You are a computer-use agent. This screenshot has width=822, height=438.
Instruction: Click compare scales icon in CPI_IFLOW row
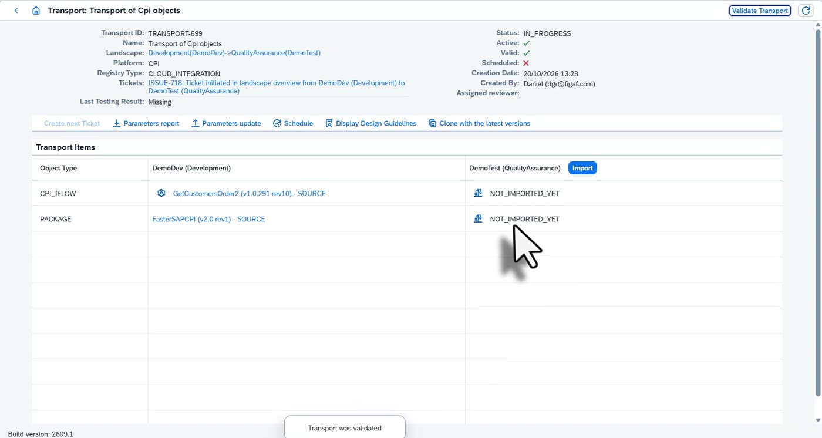coord(478,193)
